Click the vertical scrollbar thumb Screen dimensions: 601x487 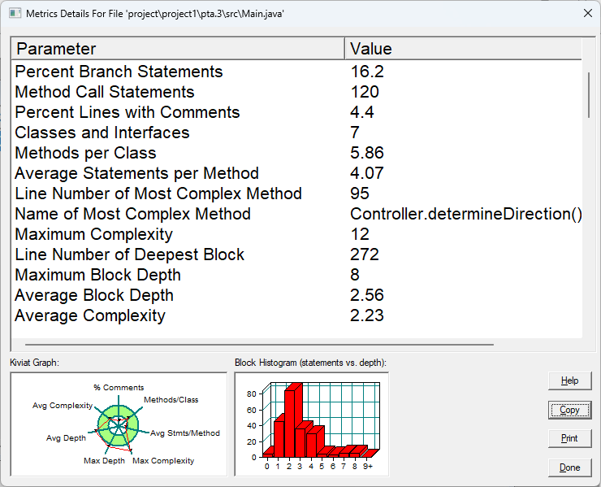tap(588, 95)
